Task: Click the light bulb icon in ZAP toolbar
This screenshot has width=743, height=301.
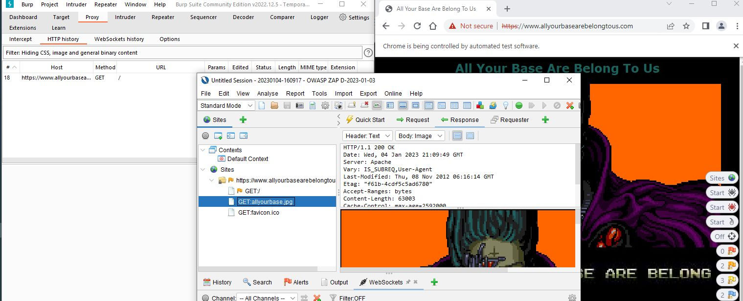Action: point(505,105)
